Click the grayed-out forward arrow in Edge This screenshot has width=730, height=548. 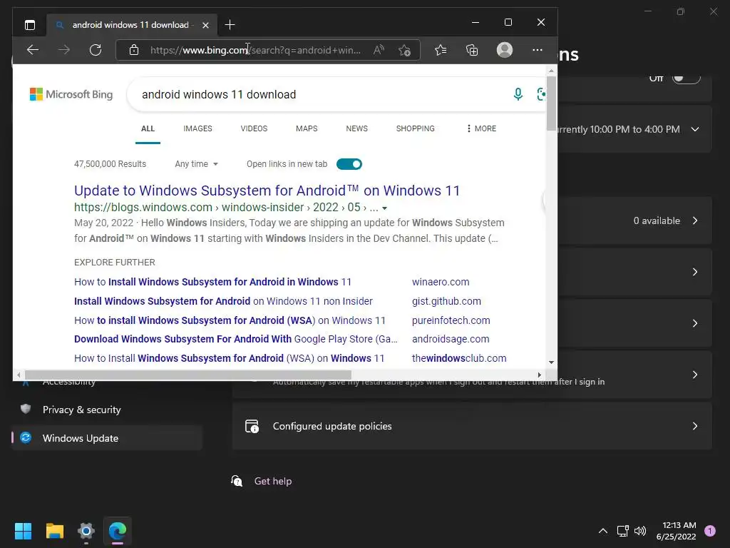pos(64,50)
